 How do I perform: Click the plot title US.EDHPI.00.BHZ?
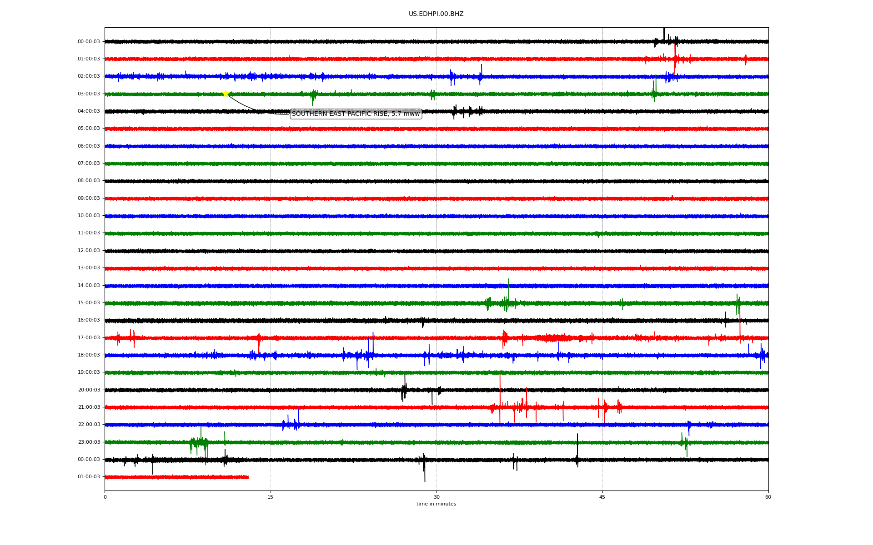[x=436, y=14]
